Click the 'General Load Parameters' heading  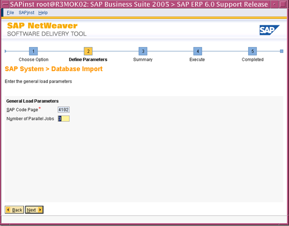point(32,101)
